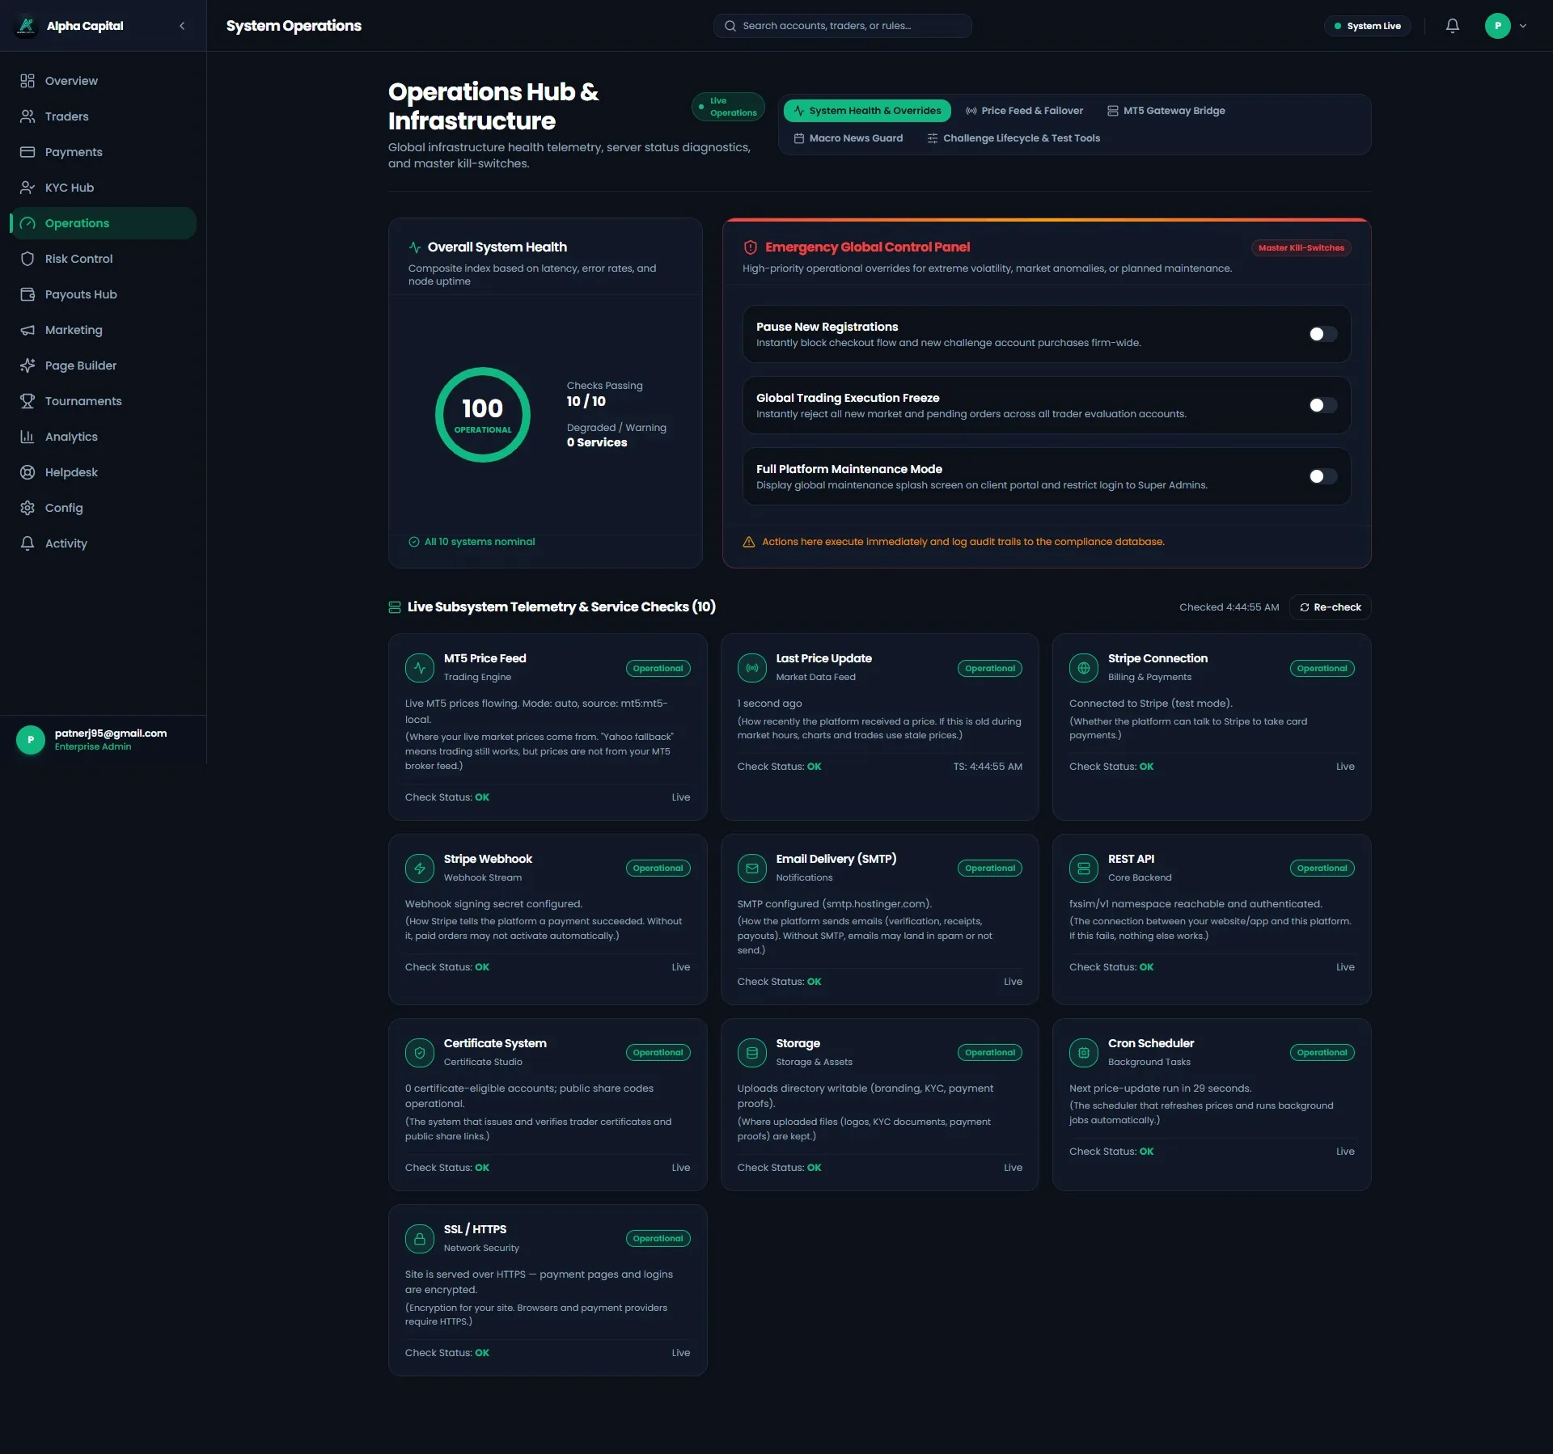Click the Activity bell icon in sidebar

coord(28,543)
